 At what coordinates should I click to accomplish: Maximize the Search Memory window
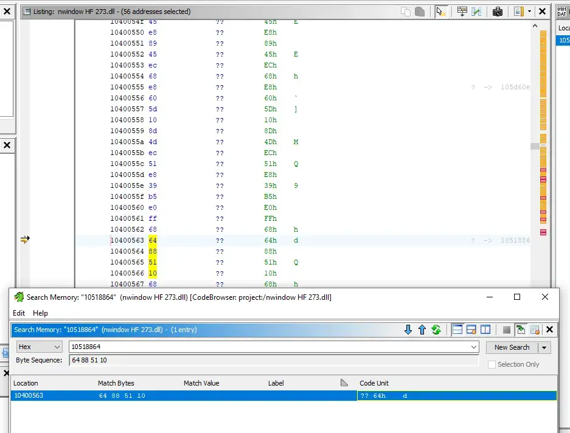tap(517, 297)
